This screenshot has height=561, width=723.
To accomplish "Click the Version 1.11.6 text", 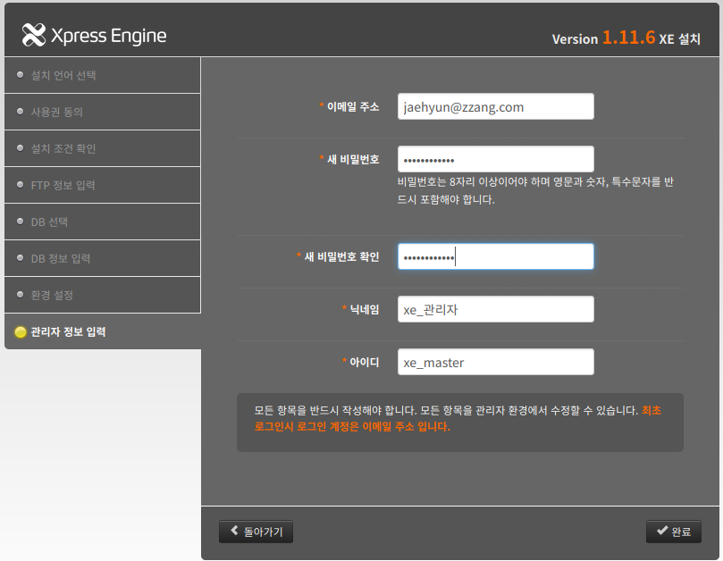I will (x=603, y=38).
